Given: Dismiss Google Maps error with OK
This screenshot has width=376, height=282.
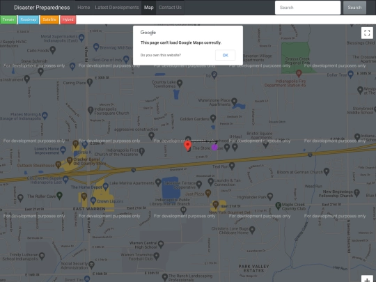Looking at the screenshot, I should coord(225,55).
